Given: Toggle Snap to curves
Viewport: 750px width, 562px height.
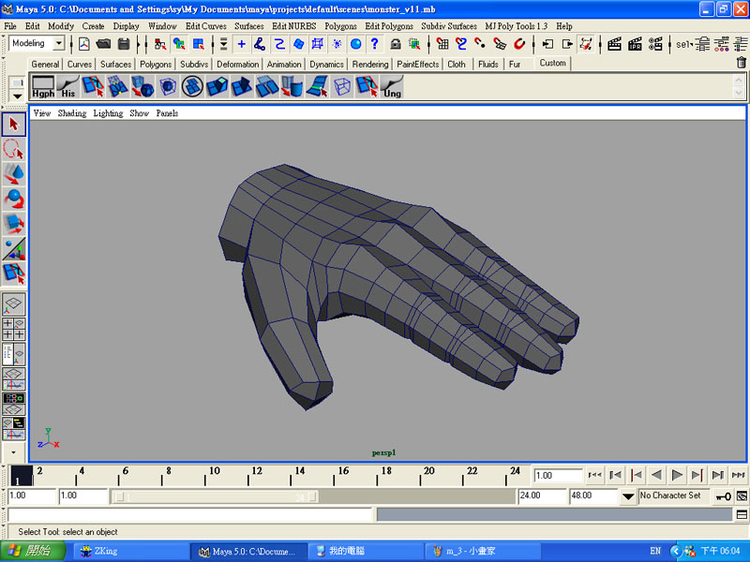Looking at the screenshot, I should coord(461,44).
